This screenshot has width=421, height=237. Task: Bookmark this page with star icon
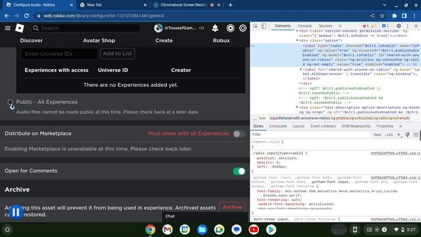(382, 16)
